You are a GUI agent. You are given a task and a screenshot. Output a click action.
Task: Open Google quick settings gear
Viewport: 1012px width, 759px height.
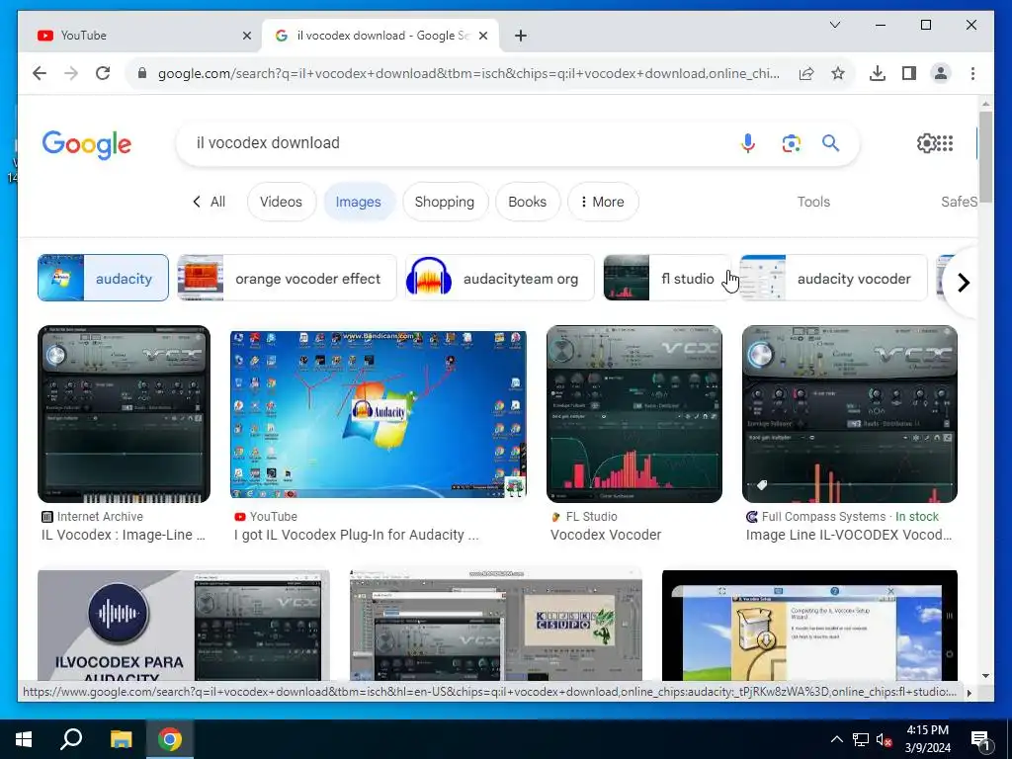[925, 143]
